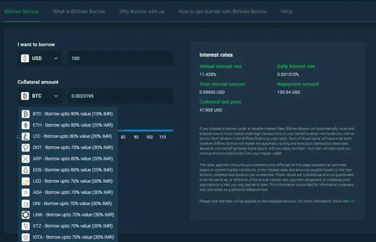
Task: Click the Collateral amount label
Action: [x=38, y=82]
